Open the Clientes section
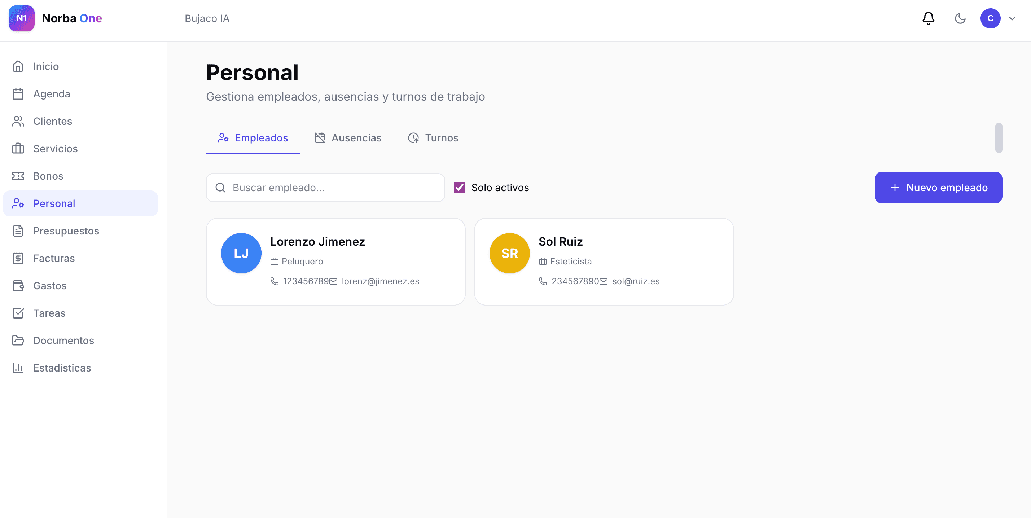 click(x=80, y=121)
